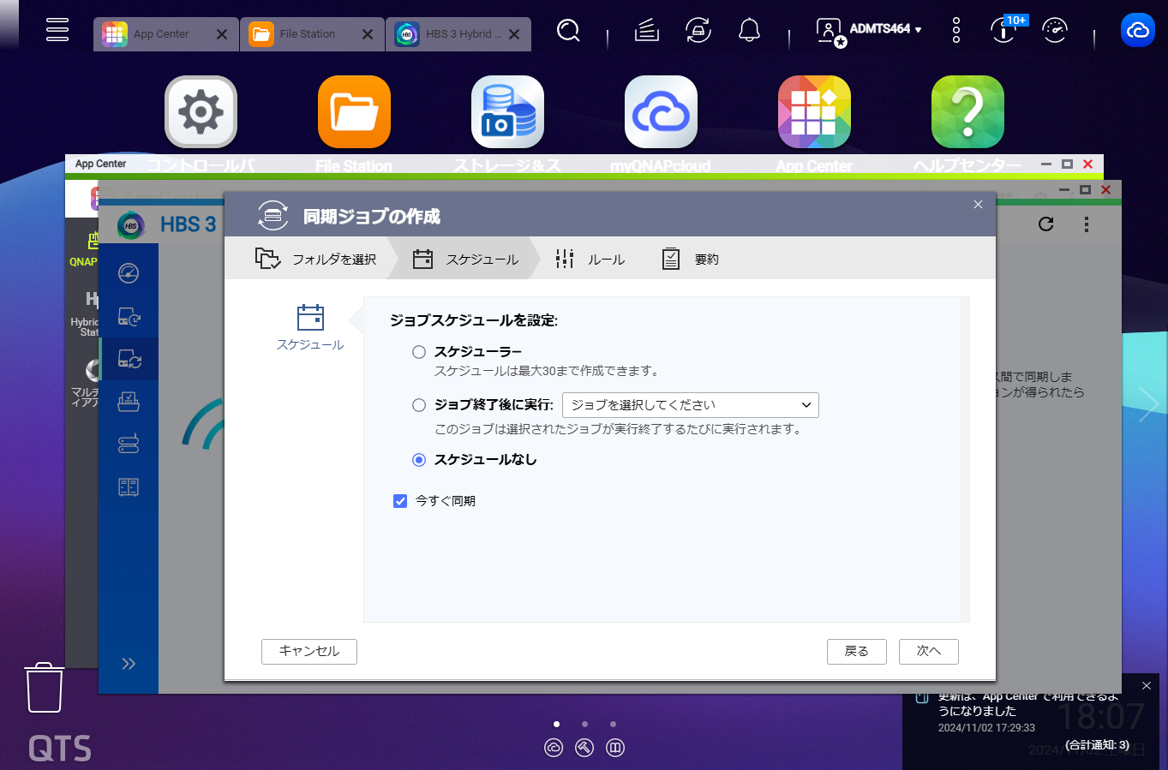Go to the 要約 wizard step
Screen dimensions: 1168x770
click(x=691, y=259)
